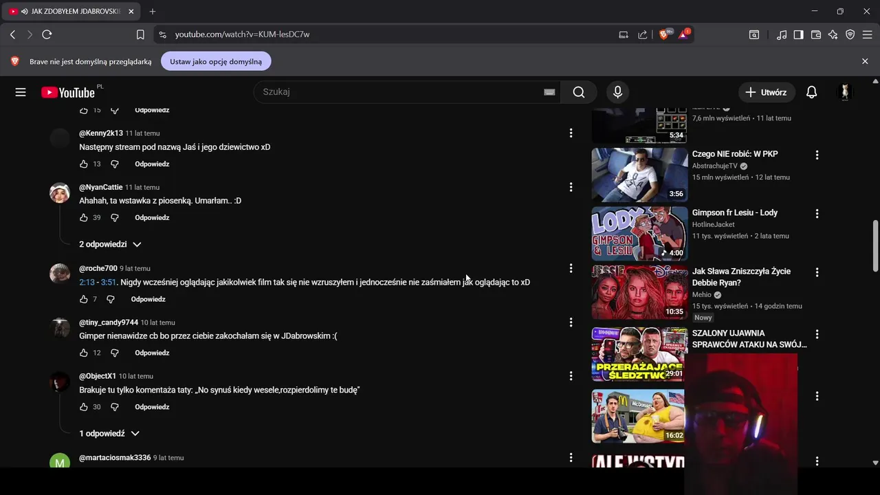Open Brave VPN toolbar icon

(850, 34)
